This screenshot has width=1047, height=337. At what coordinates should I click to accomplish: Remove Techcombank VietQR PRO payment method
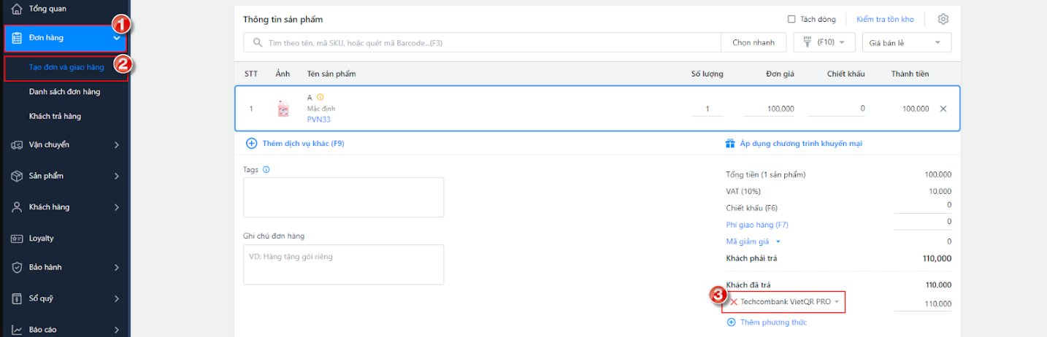point(734,301)
